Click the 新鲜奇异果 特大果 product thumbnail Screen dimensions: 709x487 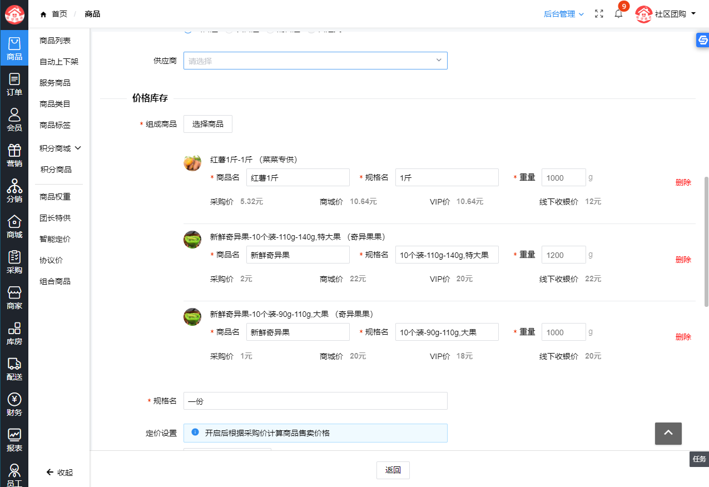point(192,240)
